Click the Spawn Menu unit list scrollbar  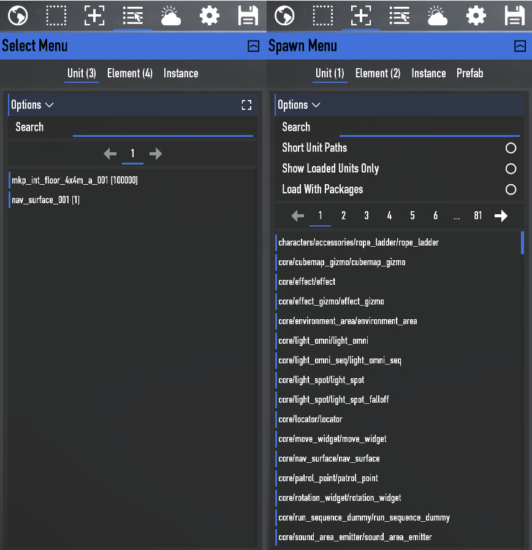pyautogui.click(x=522, y=242)
